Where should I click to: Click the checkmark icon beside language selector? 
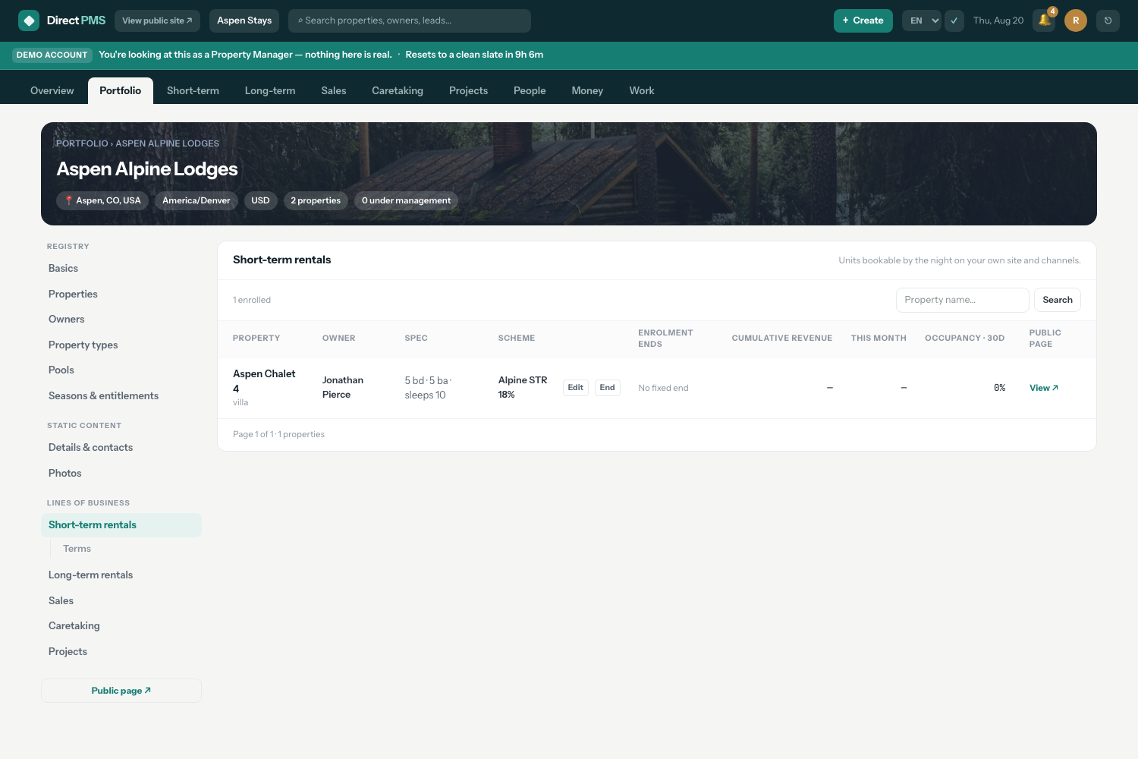(x=954, y=20)
